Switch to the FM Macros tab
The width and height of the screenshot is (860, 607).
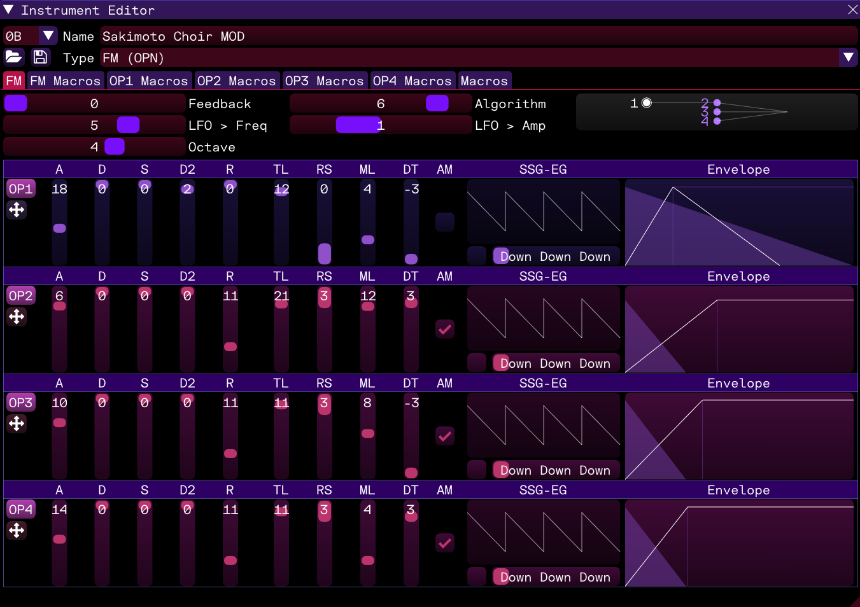pyautogui.click(x=65, y=81)
